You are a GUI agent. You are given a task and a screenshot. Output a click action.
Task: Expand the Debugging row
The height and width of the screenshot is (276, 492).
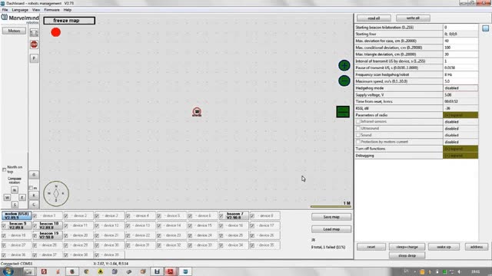[x=460, y=156]
